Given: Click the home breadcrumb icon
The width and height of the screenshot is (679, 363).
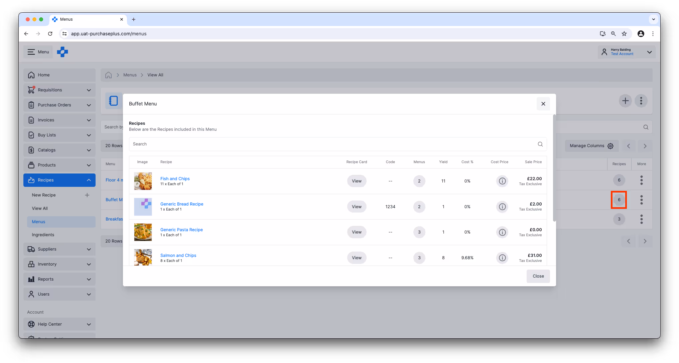Looking at the screenshot, I should coord(109,75).
